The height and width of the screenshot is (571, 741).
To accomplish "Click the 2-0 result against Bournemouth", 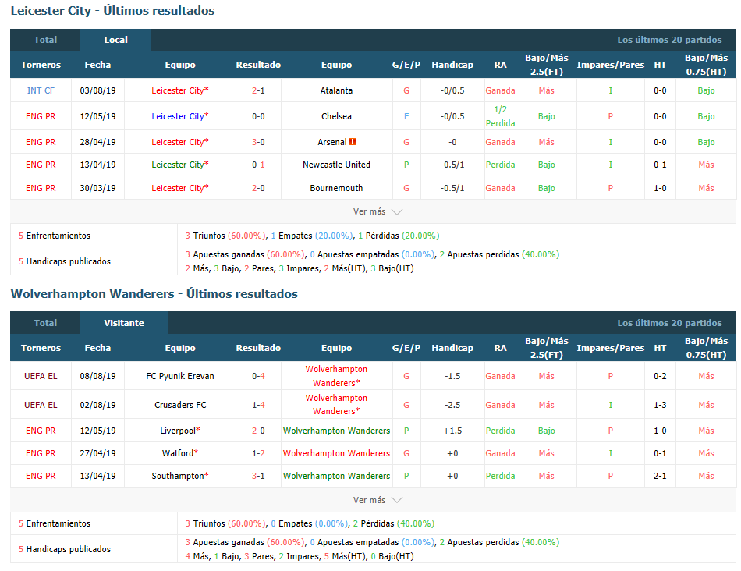I will 258,188.
